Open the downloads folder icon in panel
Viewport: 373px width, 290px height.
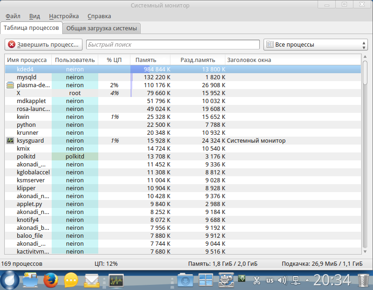[185, 280]
